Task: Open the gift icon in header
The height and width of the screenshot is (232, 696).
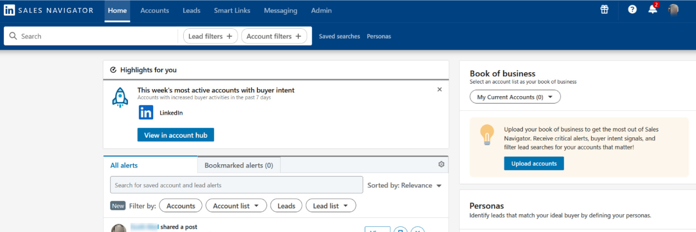Action: (604, 10)
